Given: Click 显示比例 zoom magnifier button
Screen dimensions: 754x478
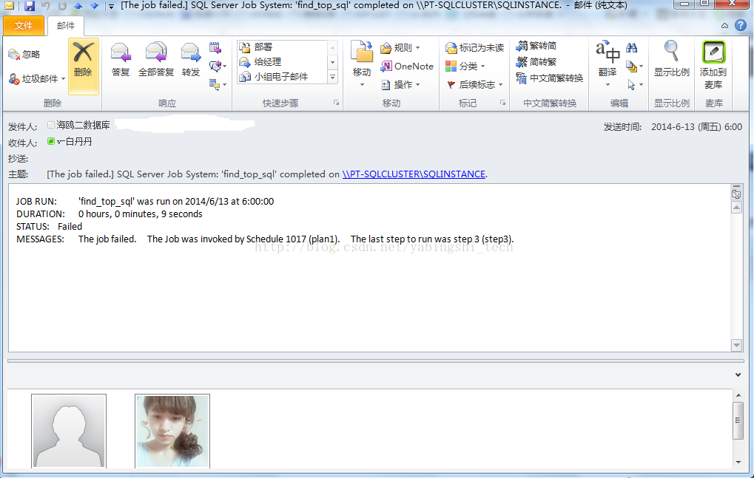Looking at the screenshot, I should 672,60.
